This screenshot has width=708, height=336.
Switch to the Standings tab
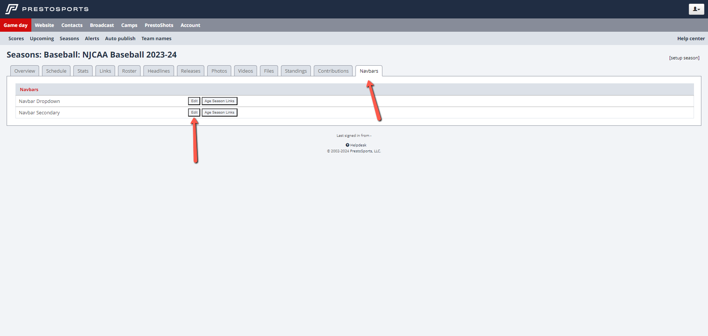click(x=296, y=71)
